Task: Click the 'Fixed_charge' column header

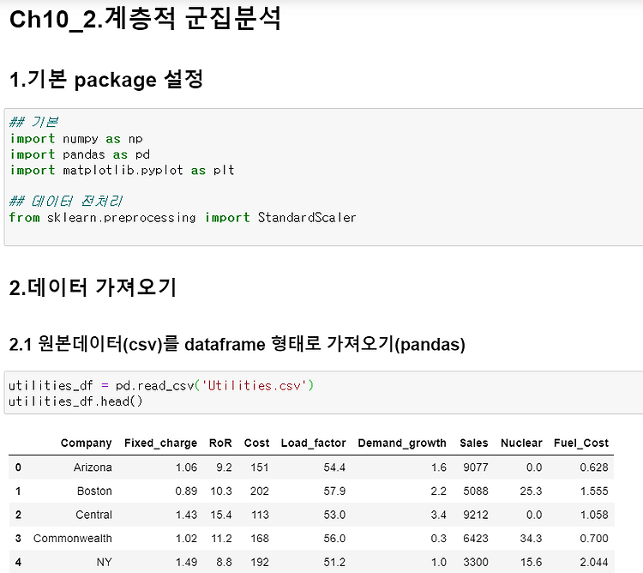Action: [161, 443]
